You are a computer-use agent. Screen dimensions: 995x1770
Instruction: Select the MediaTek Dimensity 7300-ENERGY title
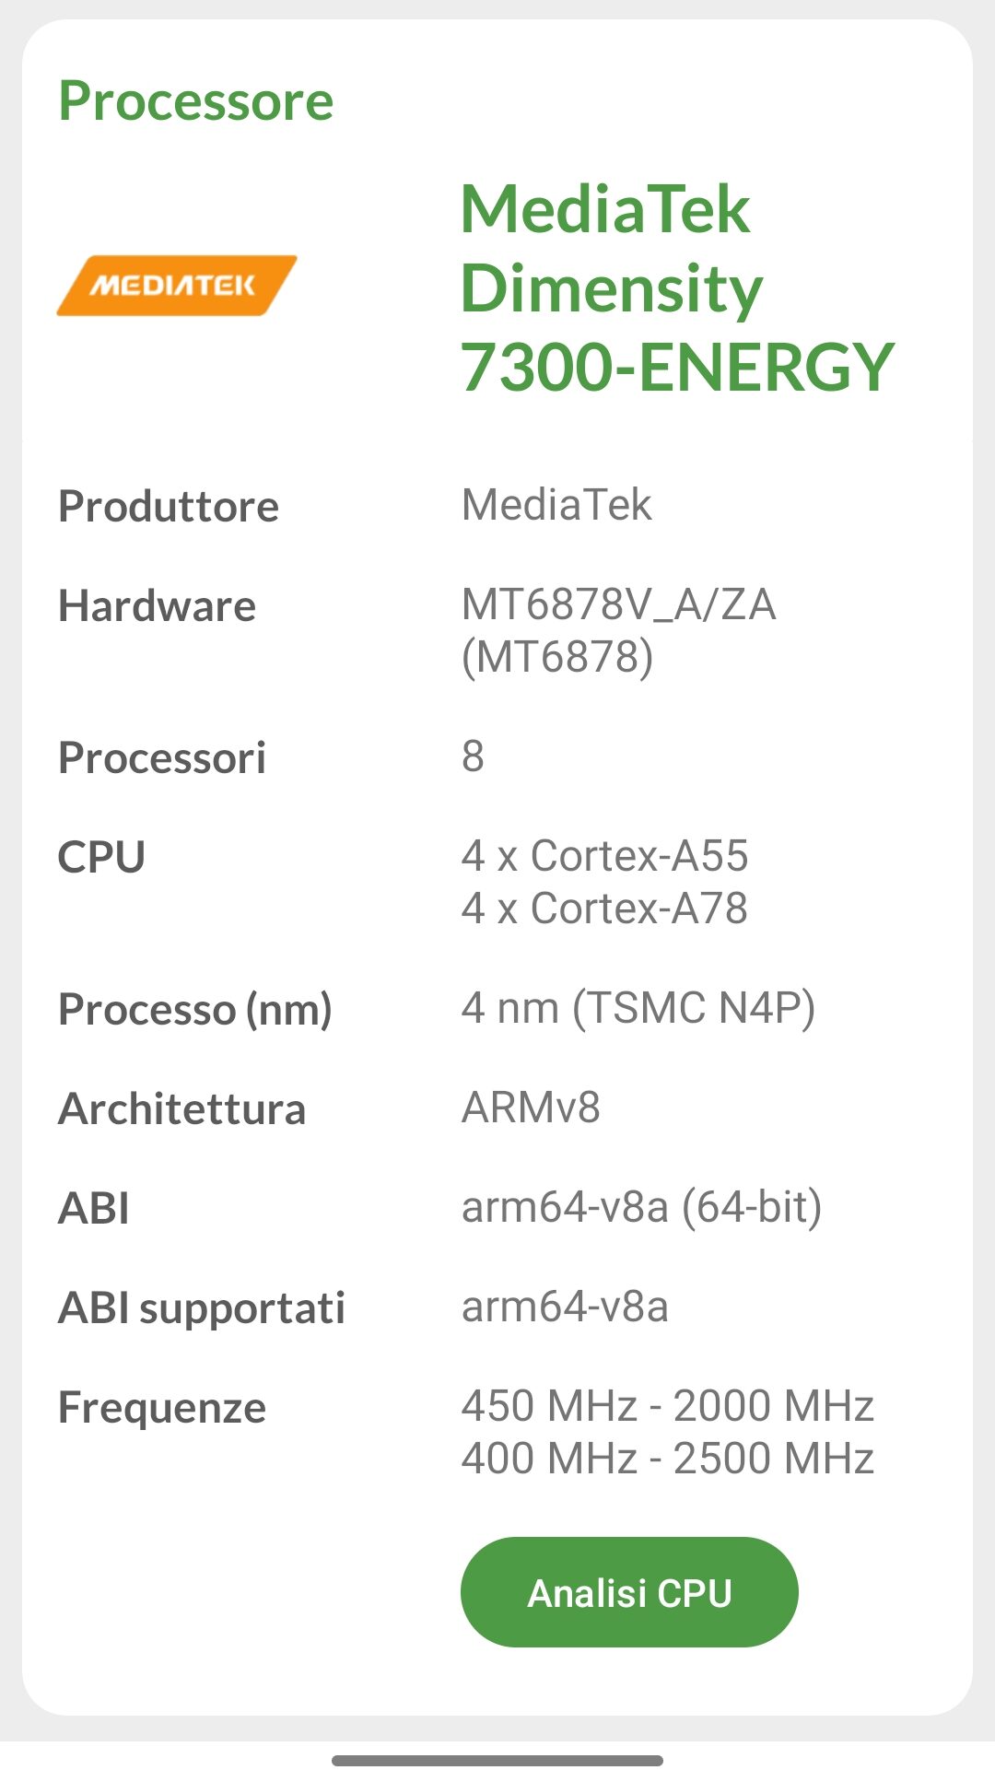676,287
